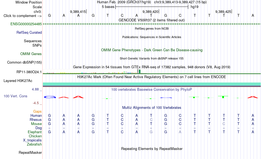Viewport: 261px width, 159px height.
Task: Click 'Click to complement -->' label
Action: (x=23, y=16)
